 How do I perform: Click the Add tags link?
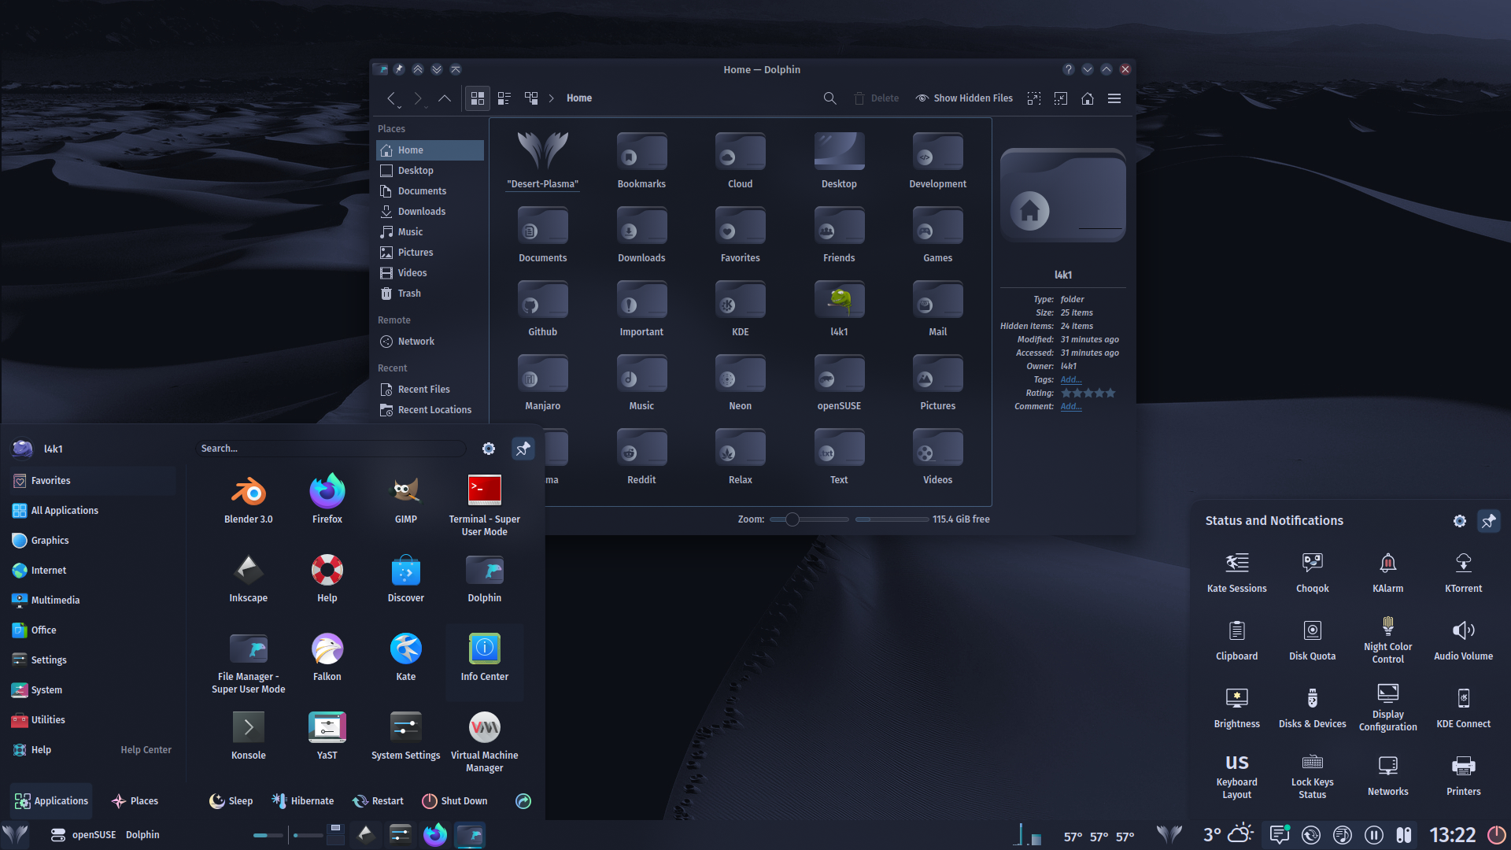pyautogui.click(x=1070, y=379)
